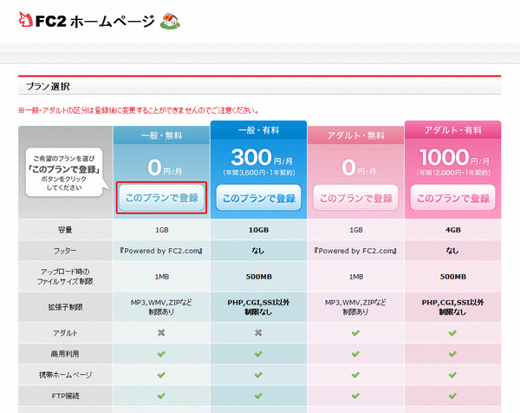This screenshot has height=413, width=520.
Task: Click 500MB upload limit in アダルト・有料 column
Action: (x=453, y=277)
